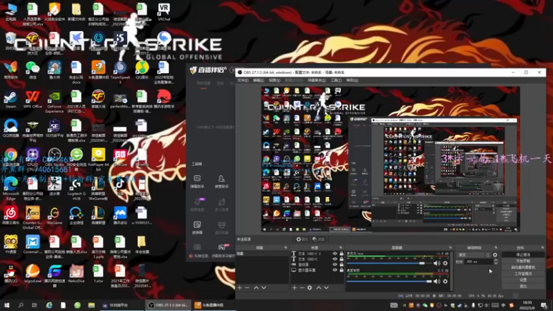This screenshot has width=553, height=311.
Task: Decrease the 300 ms transition duration
Action: (496, 263)
